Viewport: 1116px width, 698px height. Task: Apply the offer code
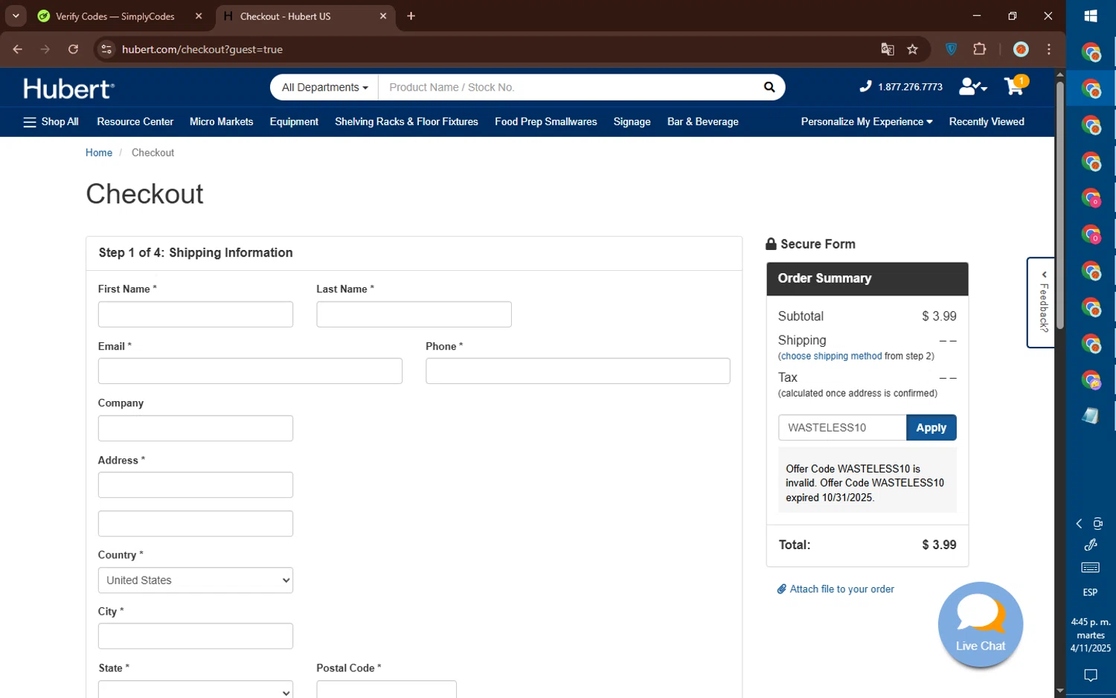tap(931, 428)
